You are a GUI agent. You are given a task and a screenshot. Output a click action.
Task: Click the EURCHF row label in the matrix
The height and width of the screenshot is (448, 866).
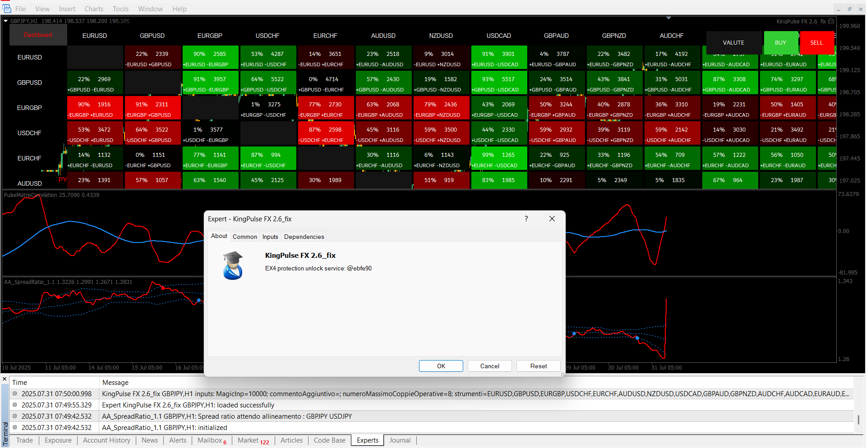29,158
